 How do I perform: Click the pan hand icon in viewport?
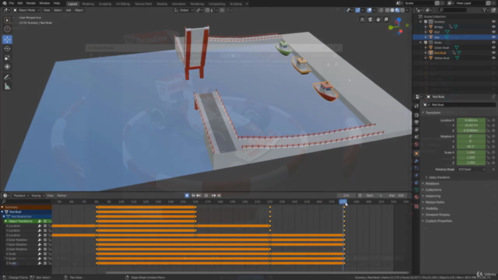tap(378, 19)
